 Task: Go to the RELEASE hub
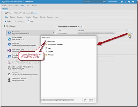[x=34, y=6]
